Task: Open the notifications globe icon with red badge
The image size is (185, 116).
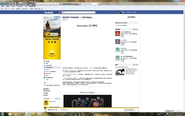Action: [x=60, y=12]
